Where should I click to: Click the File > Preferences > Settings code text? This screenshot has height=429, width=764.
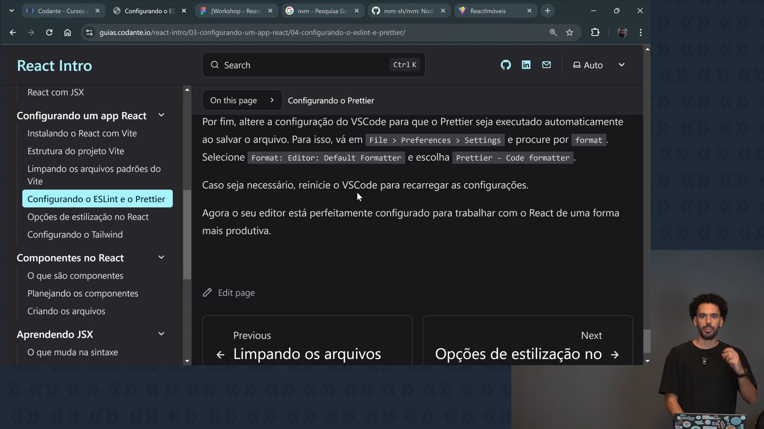[x=435, y=140]
